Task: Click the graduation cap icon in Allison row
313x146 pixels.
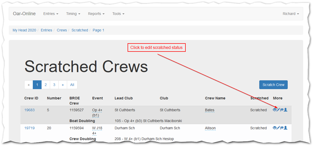Action: click(x=282, y=128)
